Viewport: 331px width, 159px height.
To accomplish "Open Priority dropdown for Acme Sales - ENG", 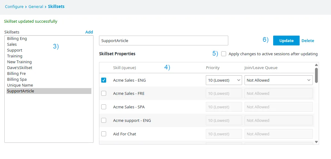I will point(224,80).
